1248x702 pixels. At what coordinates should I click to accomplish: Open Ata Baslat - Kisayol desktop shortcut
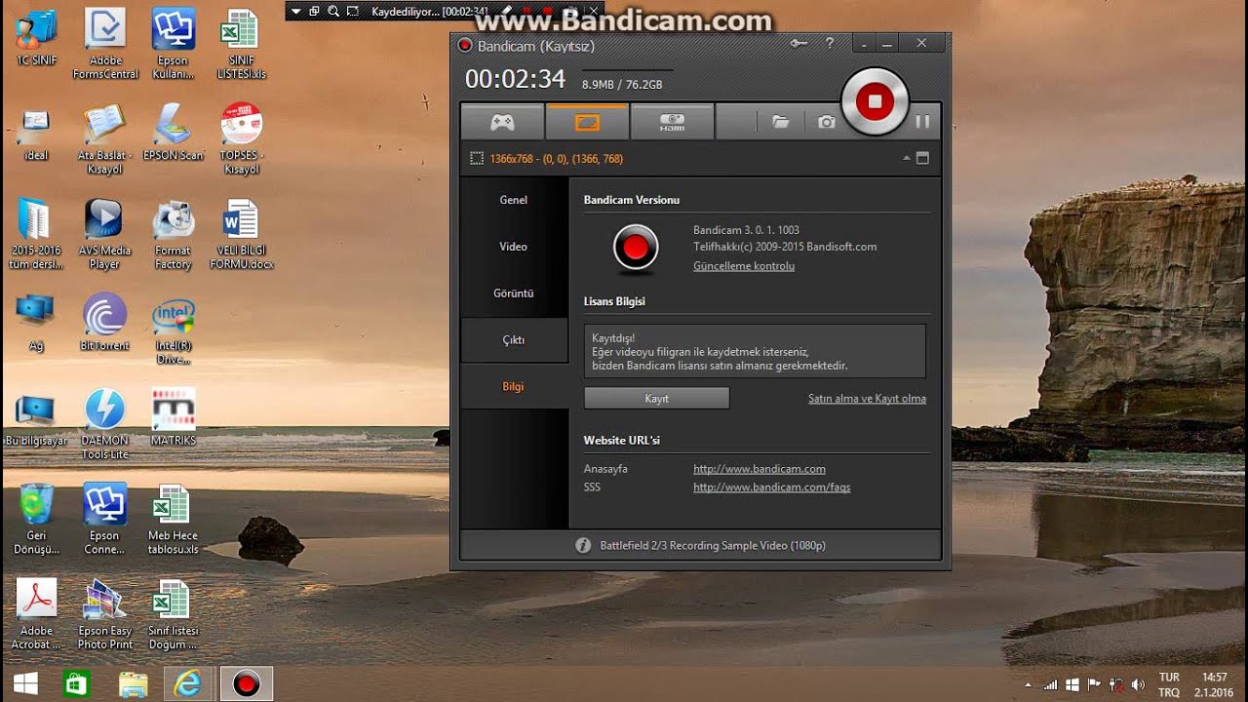[x=105, y=138]
